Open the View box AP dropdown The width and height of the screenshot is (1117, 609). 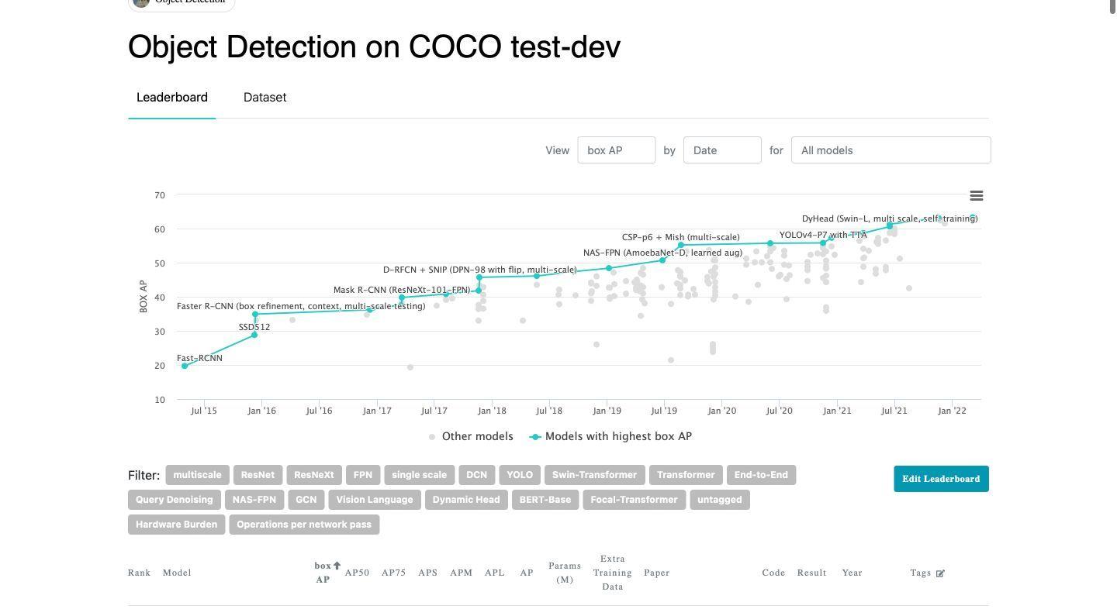(x=616, y=150)
